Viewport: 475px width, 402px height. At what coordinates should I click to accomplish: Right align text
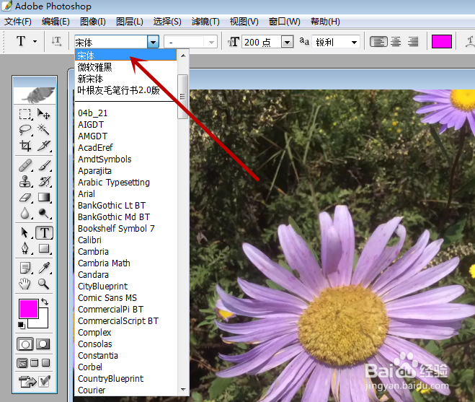tap(413, 41)
